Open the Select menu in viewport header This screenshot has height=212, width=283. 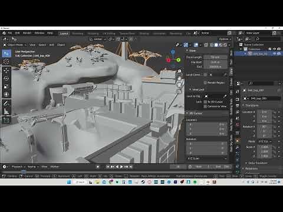[42, 45]
